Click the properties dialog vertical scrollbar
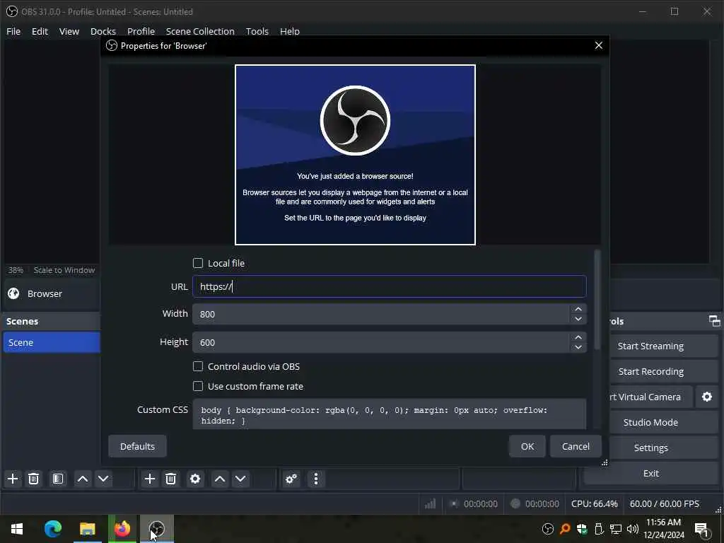 597,300
